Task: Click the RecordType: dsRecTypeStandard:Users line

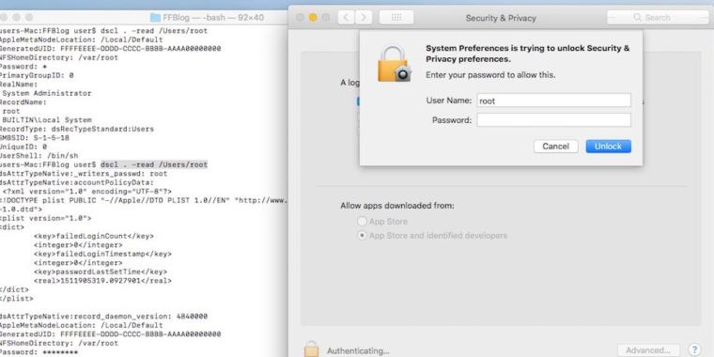Action: 77,129
